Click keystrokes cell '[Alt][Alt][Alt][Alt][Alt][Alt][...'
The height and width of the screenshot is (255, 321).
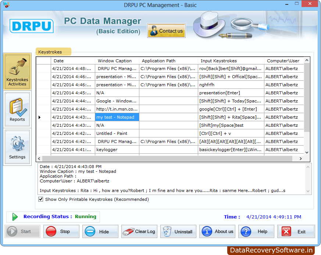point(231,142)
